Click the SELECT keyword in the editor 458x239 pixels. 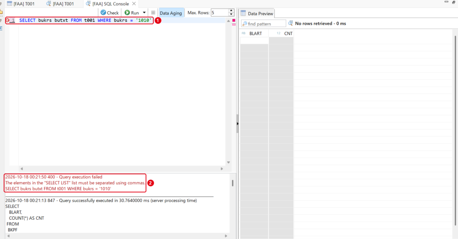[27, 20]
